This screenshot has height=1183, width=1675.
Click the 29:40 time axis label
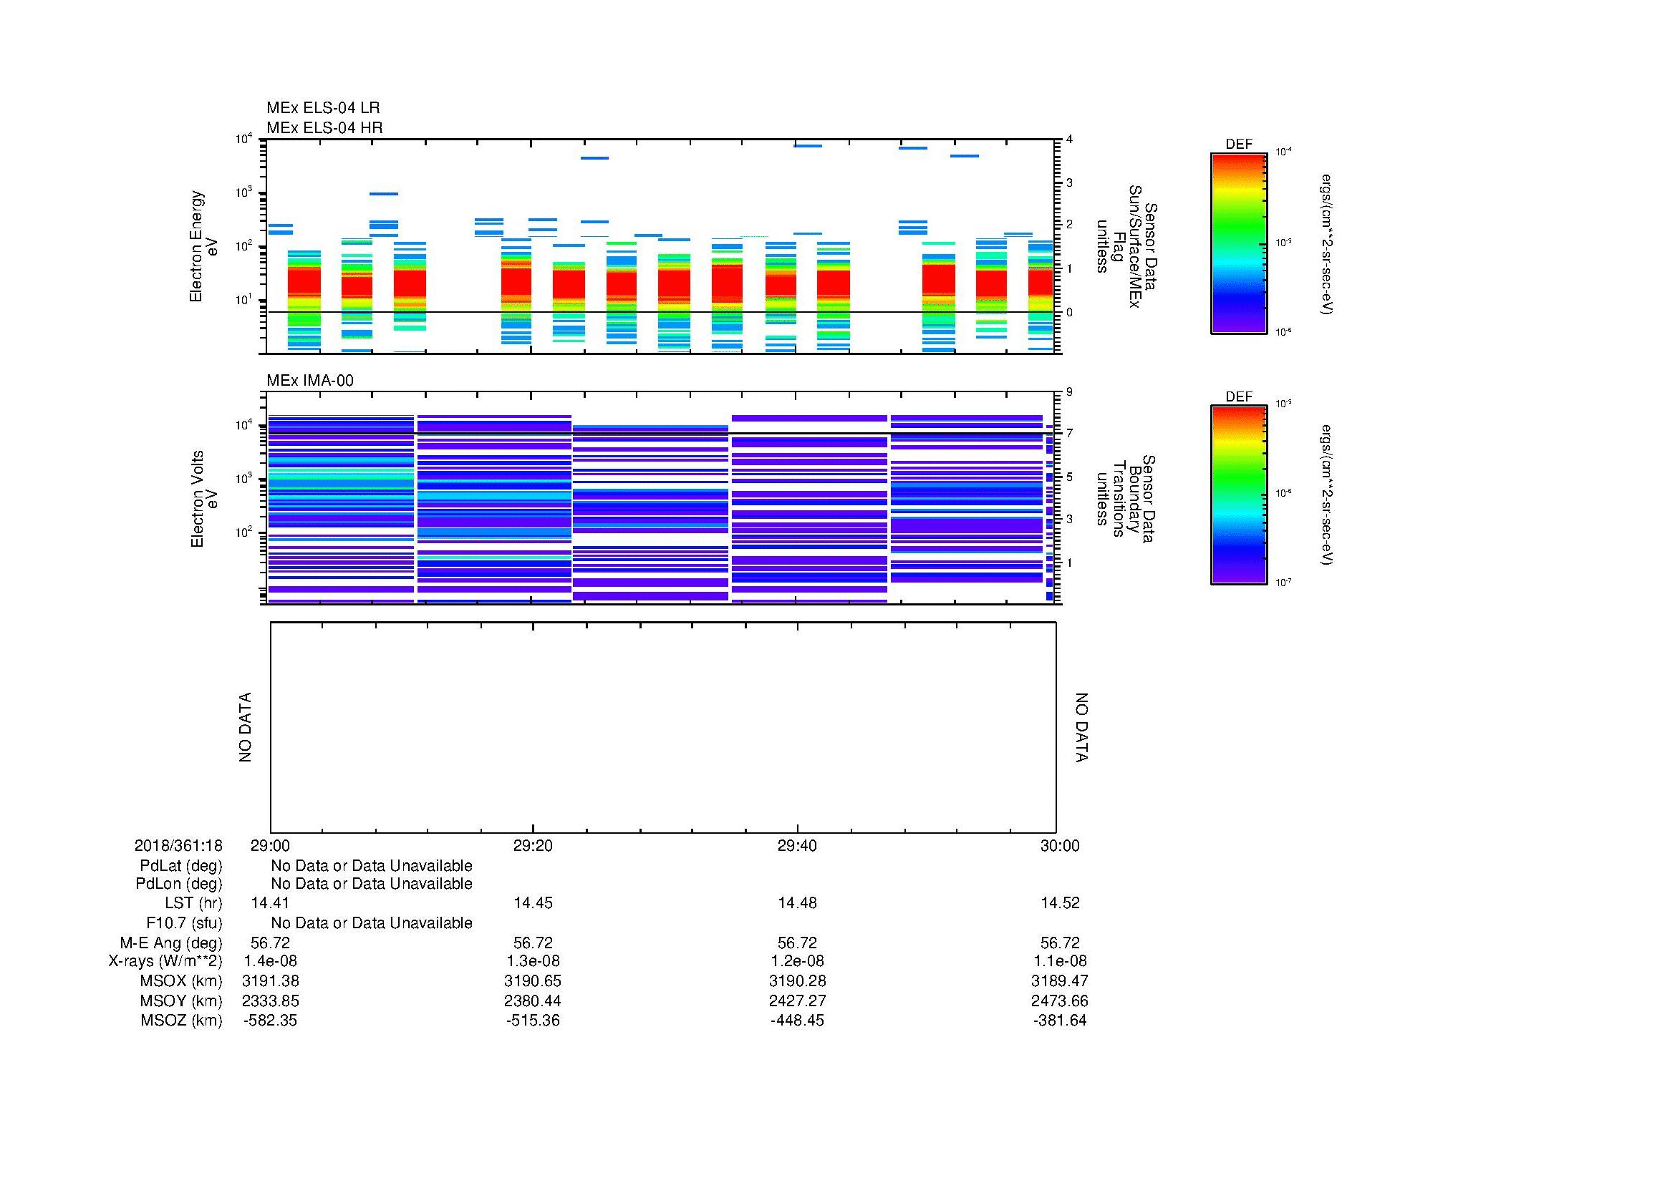coord(796,845)
